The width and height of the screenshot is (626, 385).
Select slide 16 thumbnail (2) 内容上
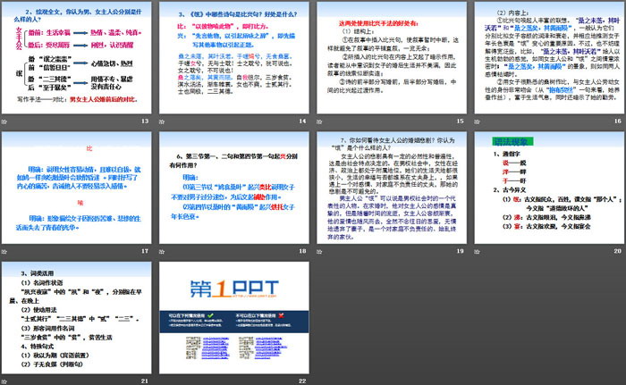[x=549, y=57]
